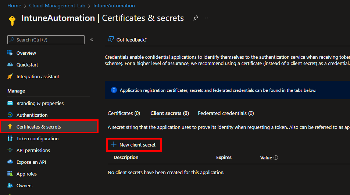Open the ellipsis more options menu

[207, 18]
